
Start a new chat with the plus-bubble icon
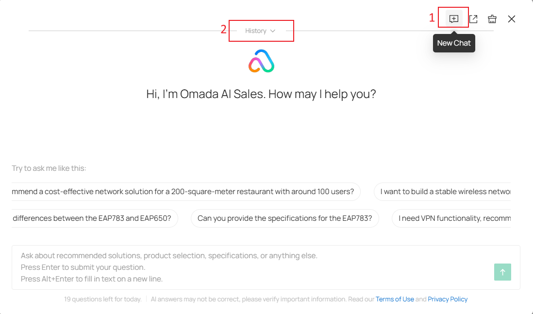[454, 19]
